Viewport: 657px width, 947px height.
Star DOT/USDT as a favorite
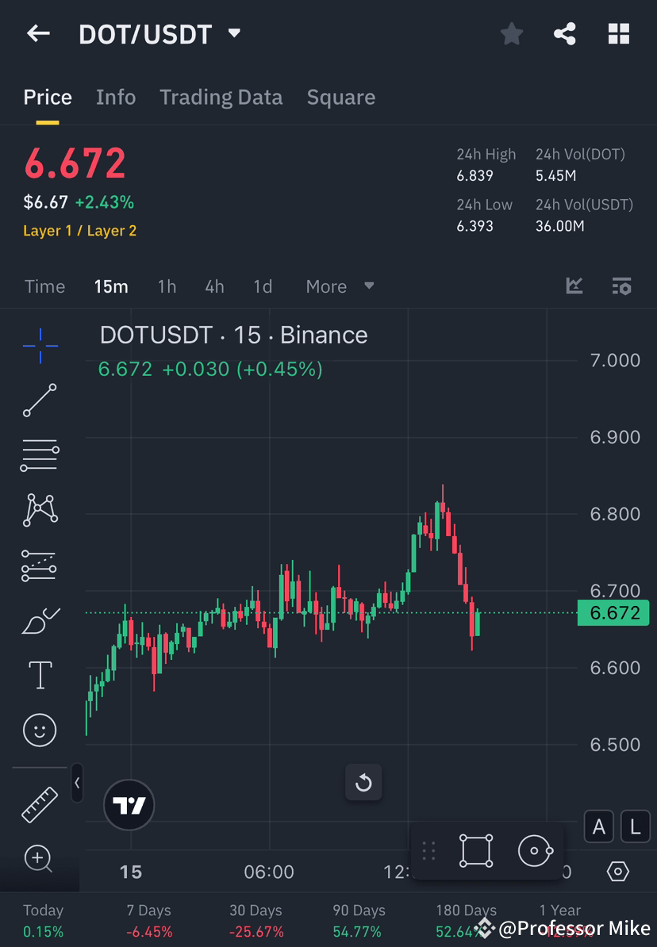pos(511,33)
